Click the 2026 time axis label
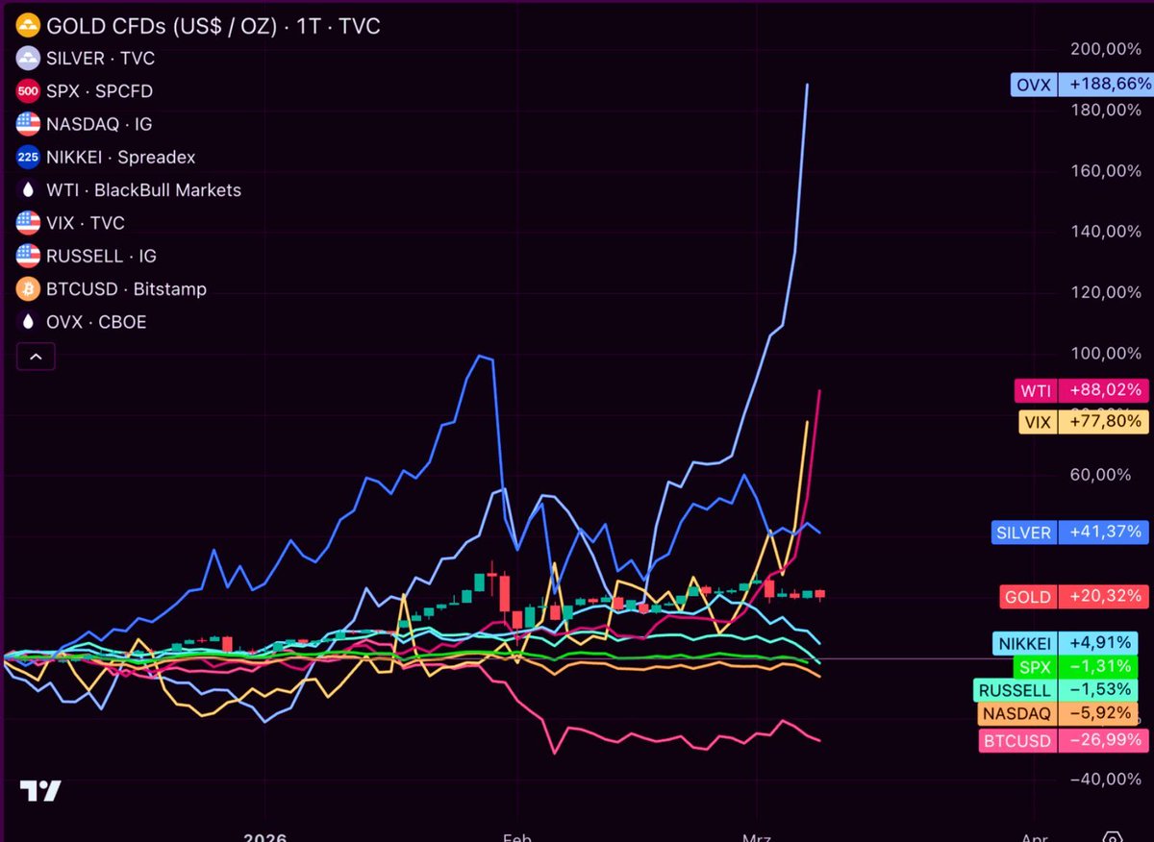 [265, 836]
